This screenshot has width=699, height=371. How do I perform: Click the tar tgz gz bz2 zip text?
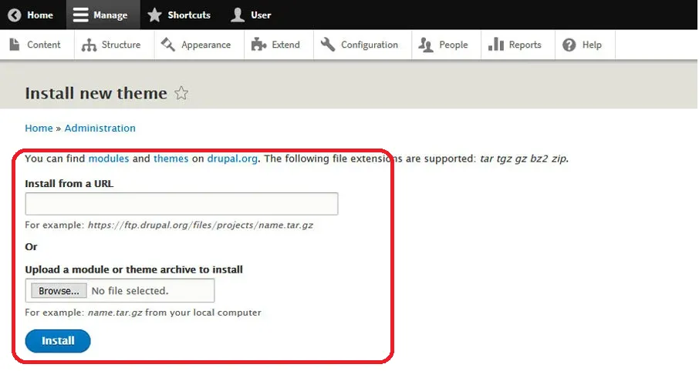(x=524, y=159)
